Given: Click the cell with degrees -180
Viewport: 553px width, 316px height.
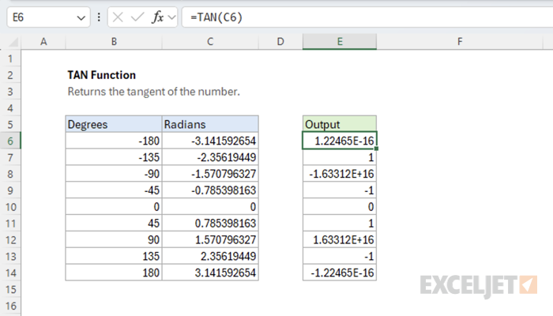Looking at the screenshot, I should pyautogui.click(x=114, y=141).
